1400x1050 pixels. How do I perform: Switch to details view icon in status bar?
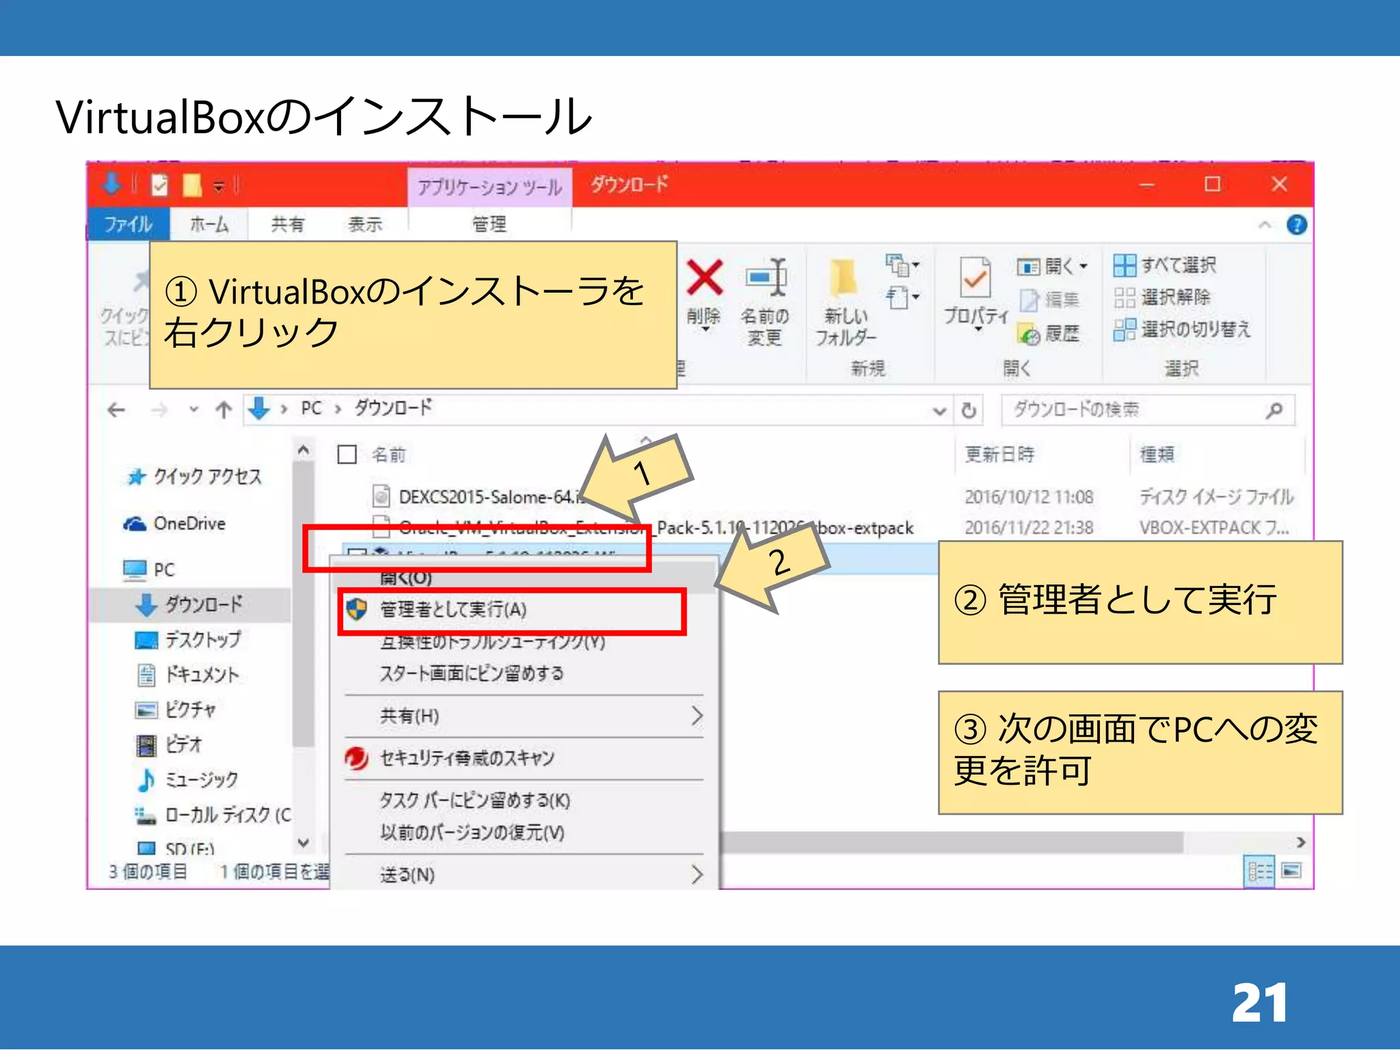coord(1261,871)
